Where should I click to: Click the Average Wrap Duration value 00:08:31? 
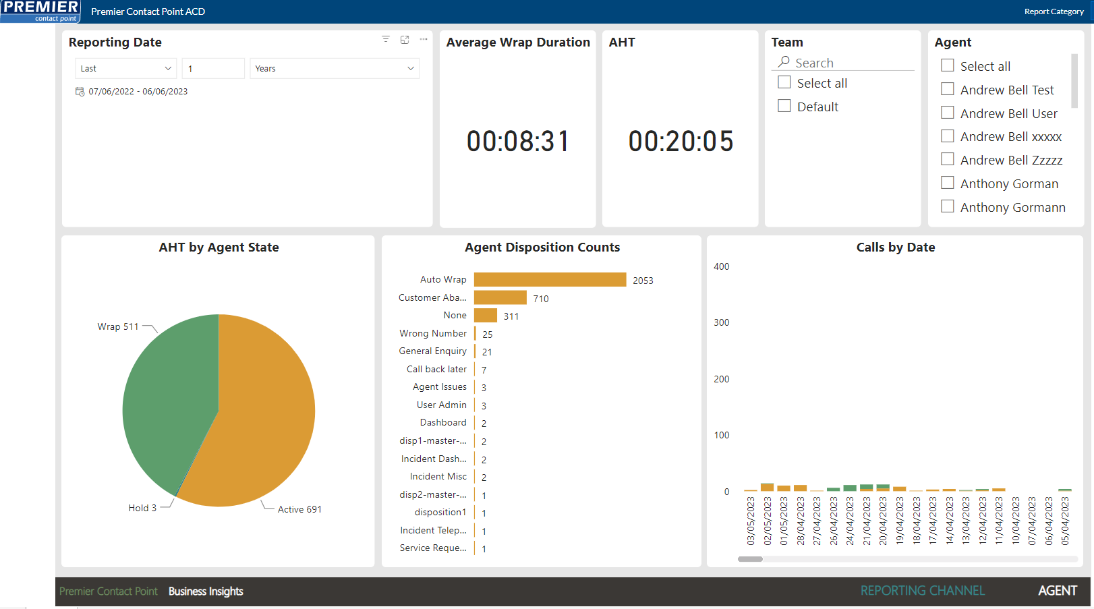pyautogui.click(x=518, y=141)
